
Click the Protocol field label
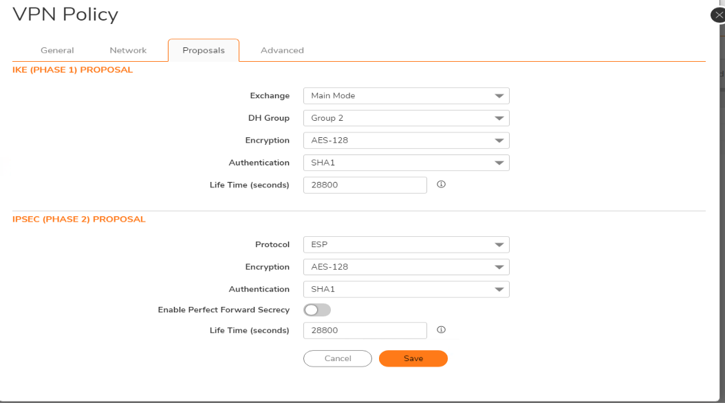272,244
